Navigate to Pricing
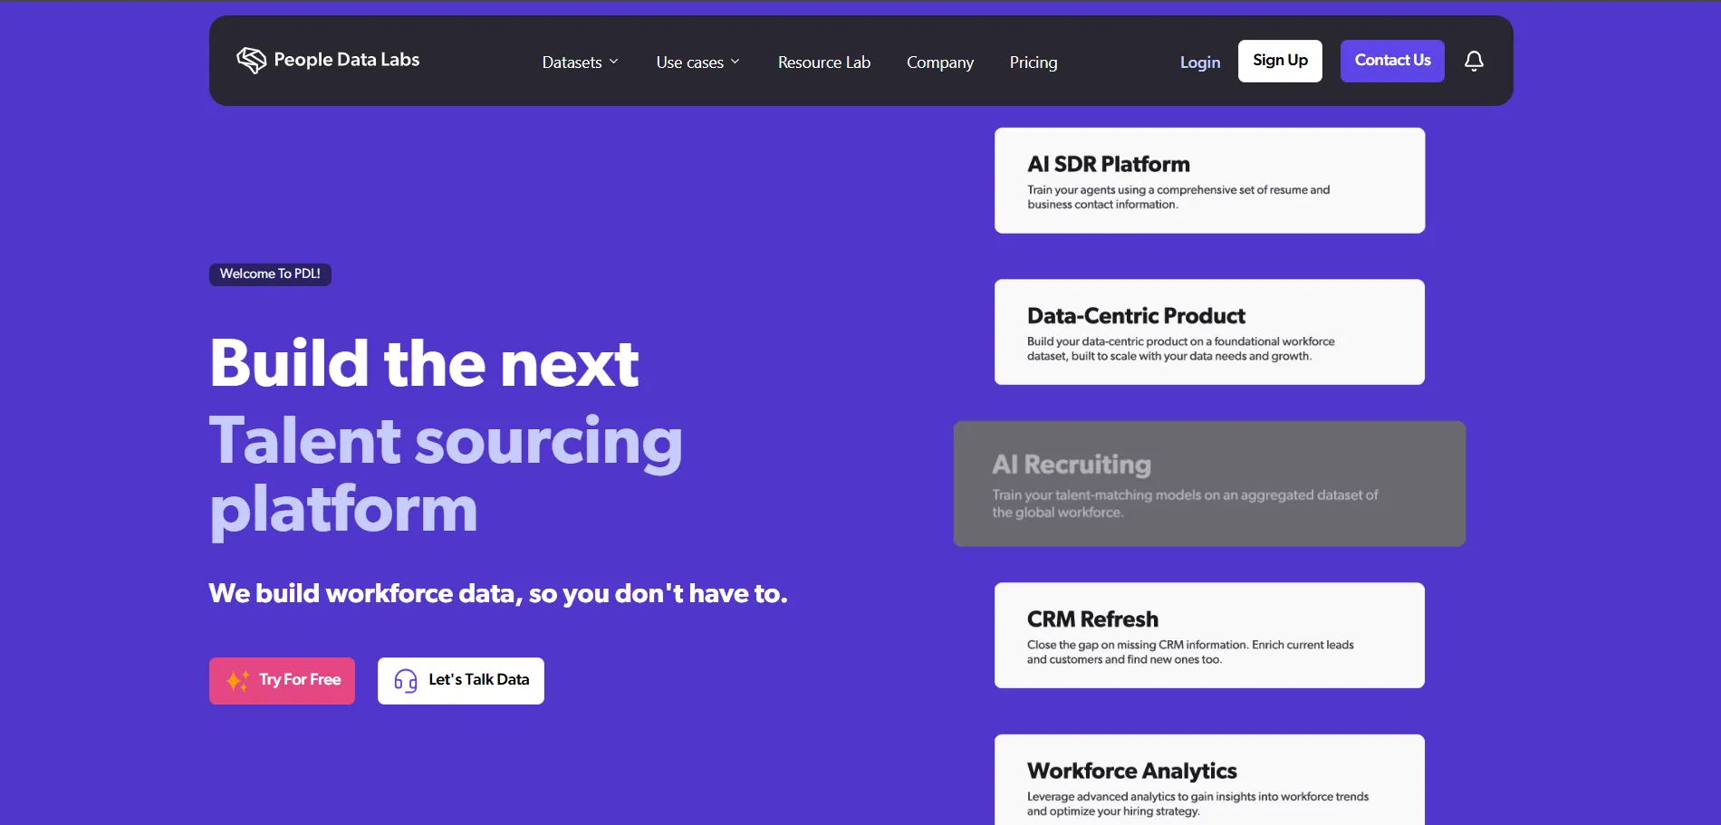 pyautogui.click(x=1033, y=62)
